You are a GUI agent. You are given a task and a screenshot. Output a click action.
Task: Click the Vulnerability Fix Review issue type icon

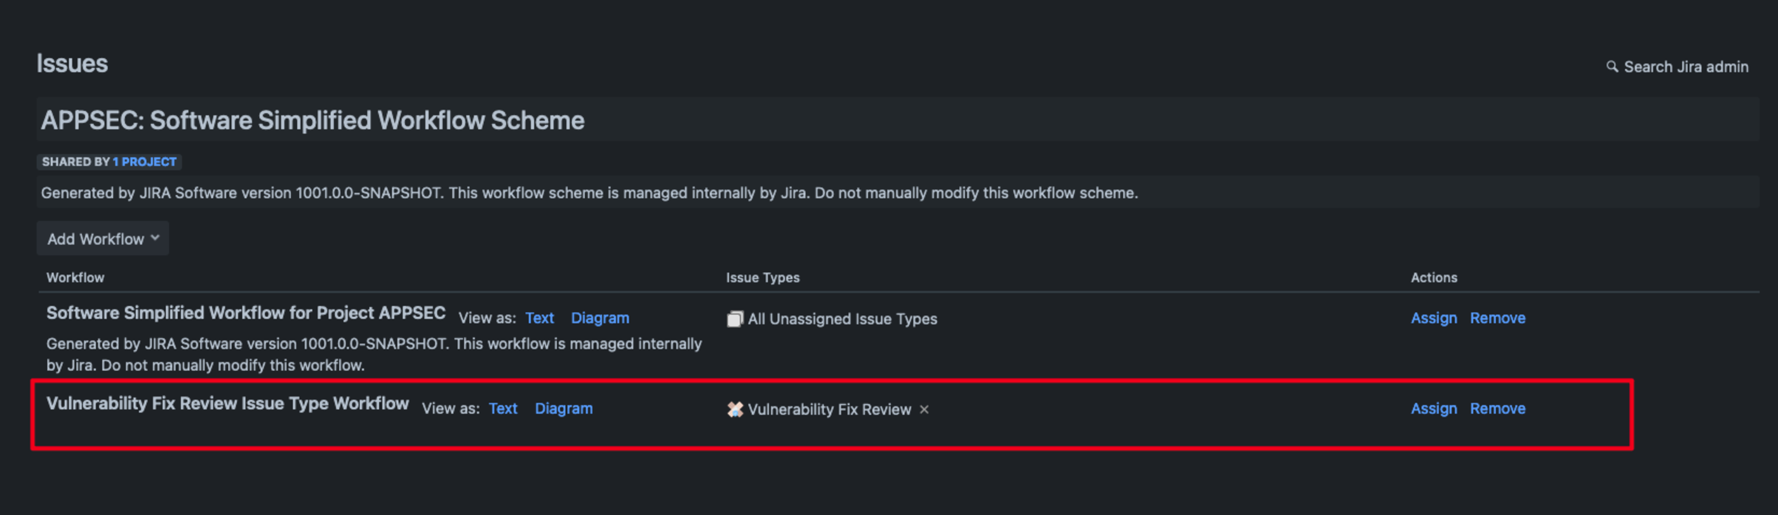tap(735, 410)
